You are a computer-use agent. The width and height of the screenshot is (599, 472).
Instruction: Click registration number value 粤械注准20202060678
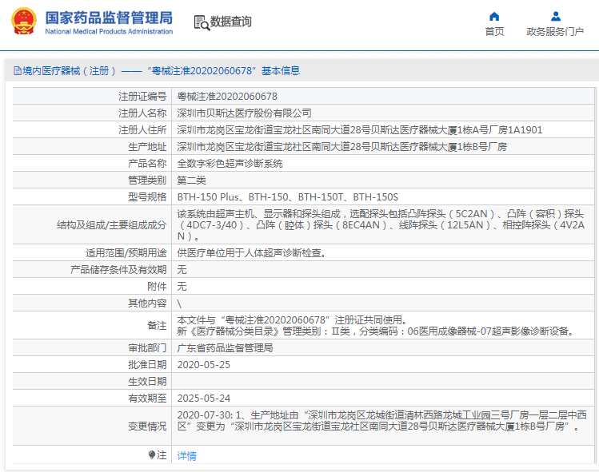click(x=227, y=96)
